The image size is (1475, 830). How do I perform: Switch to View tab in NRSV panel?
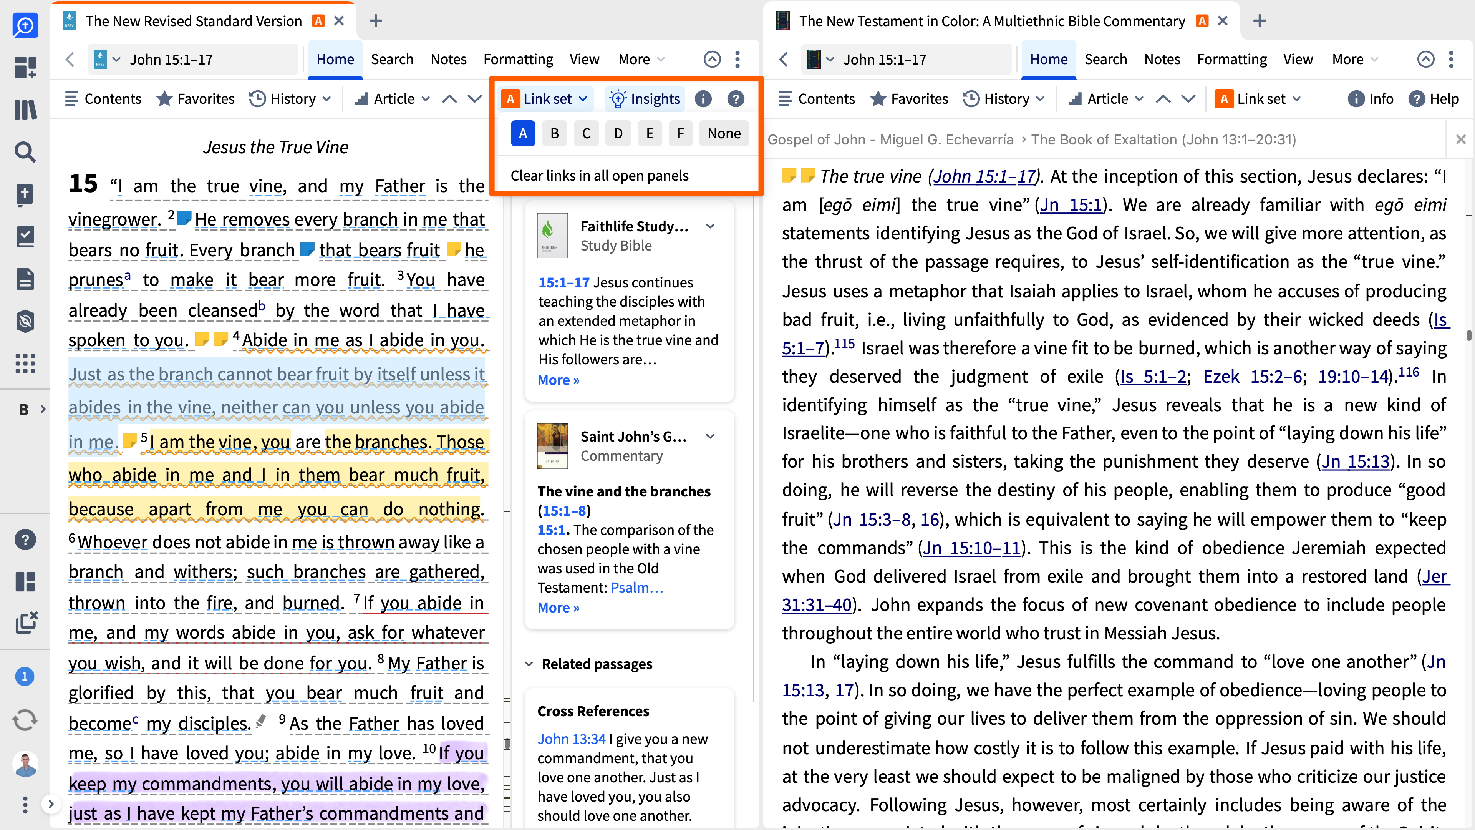tap(584, 60)
